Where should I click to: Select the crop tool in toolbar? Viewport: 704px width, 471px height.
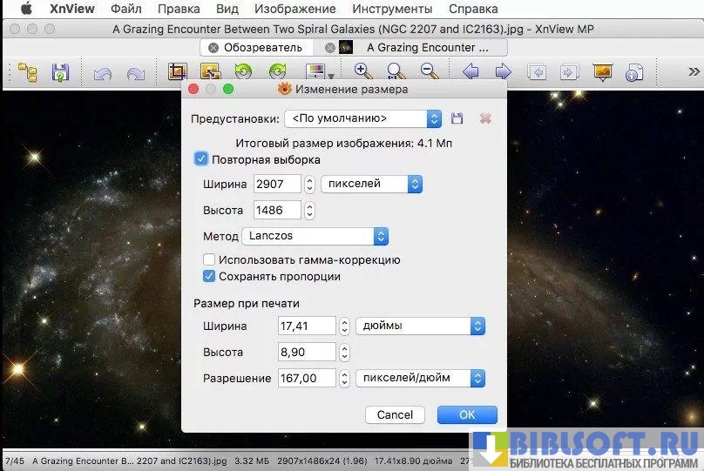point(178,73)
